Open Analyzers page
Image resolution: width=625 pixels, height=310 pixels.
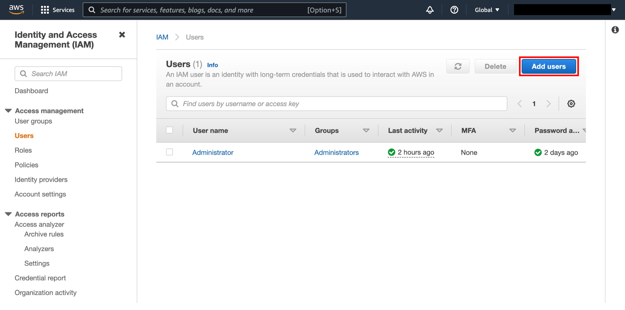(39, 249)
